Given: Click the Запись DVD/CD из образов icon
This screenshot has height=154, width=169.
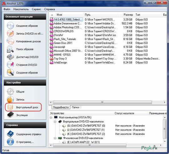Looking at the screenshot, I should tap(10, 33).
